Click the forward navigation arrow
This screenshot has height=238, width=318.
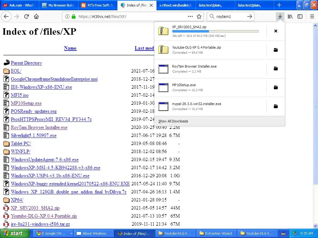click(x=17, y=16)
